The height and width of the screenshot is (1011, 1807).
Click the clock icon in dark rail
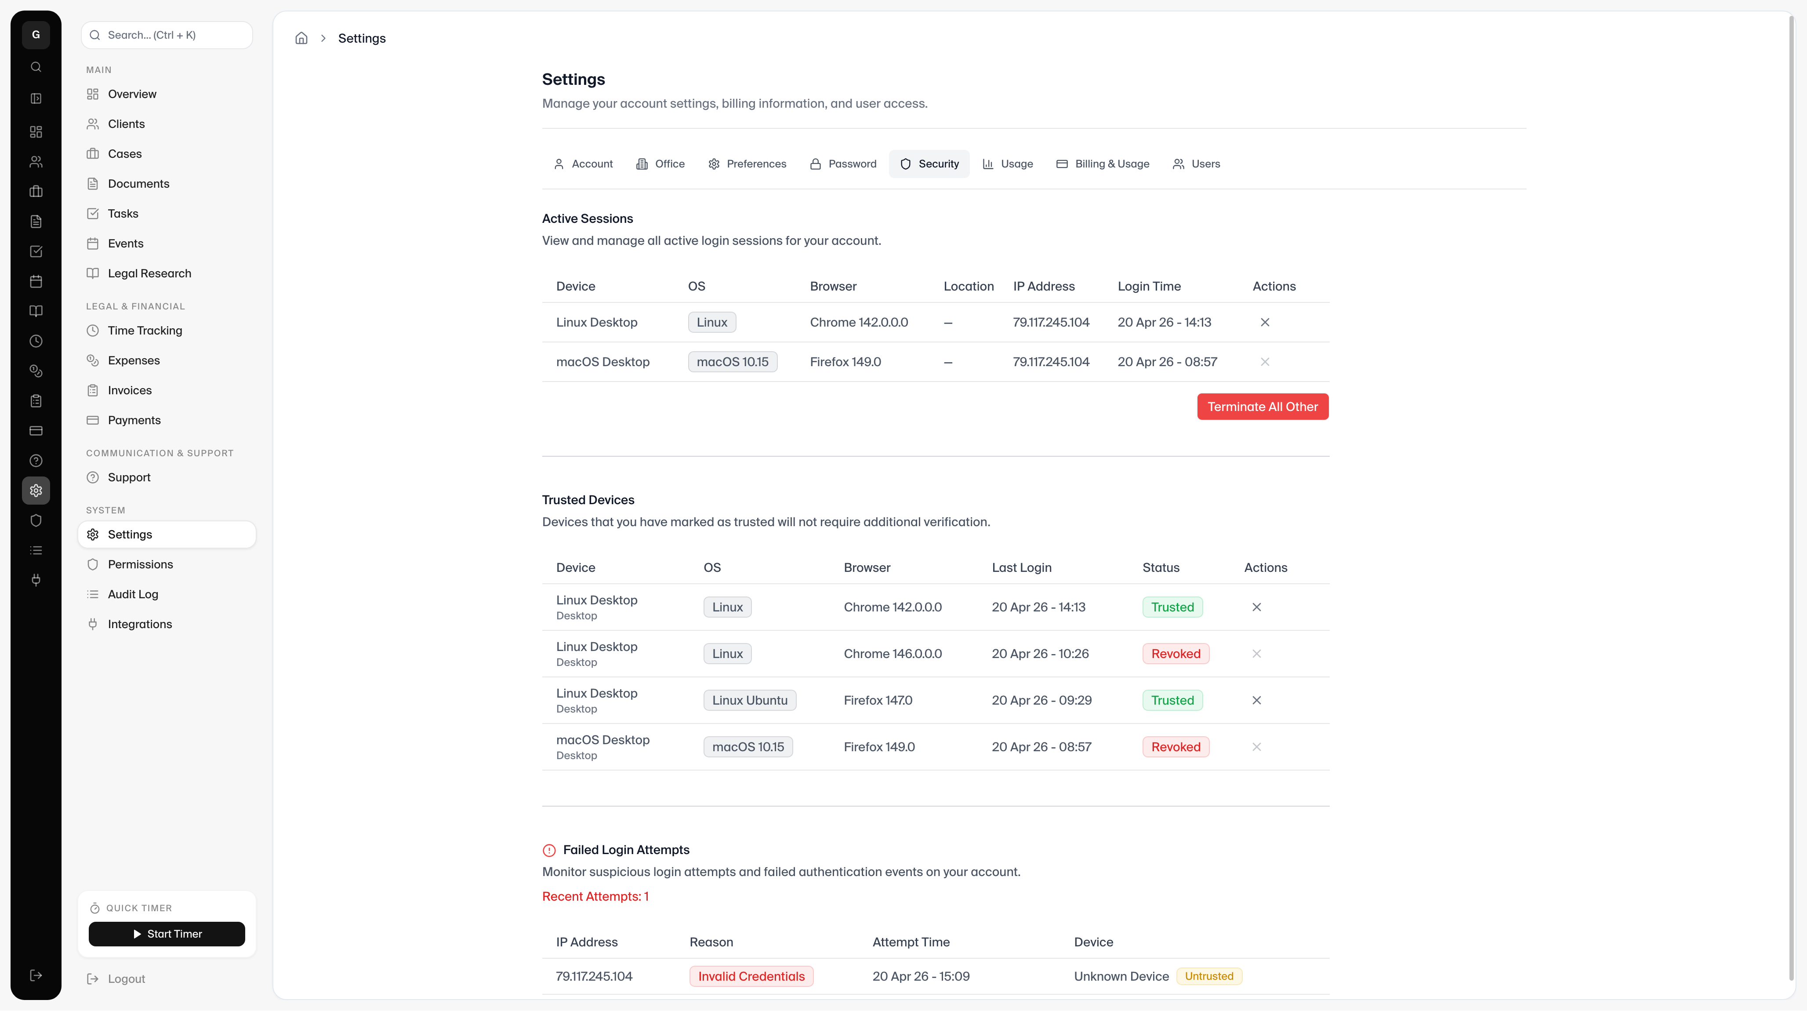pos(36,341)
